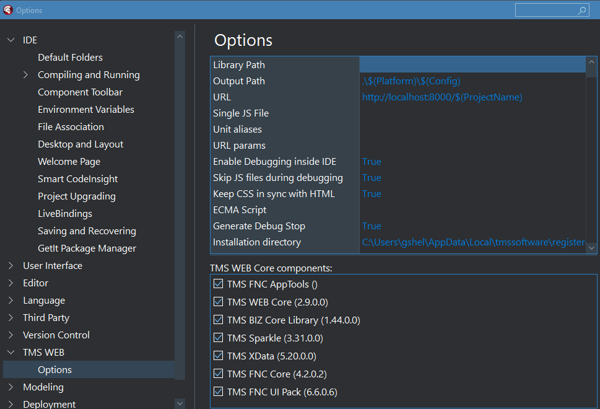This screenshot has height=409, width=600.
Task: Uncheck TMS XData (5.20.0.0) checkbox
Action: point(218,356)
